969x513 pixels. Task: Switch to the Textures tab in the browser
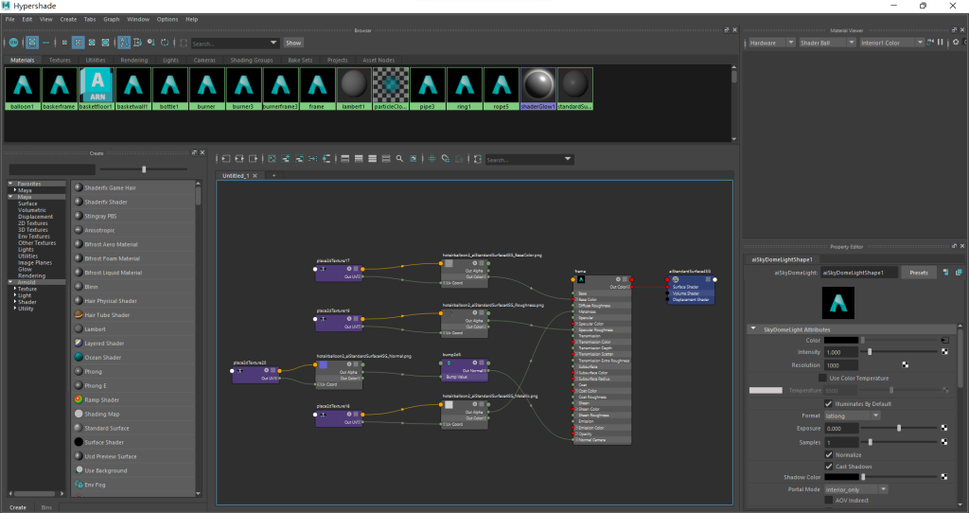(60, 60)
